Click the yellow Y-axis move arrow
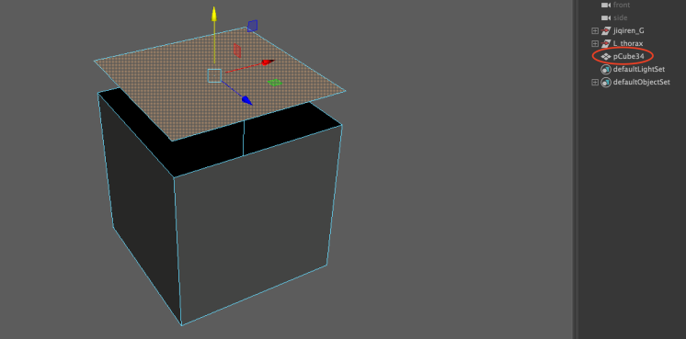 (x=214, y=14)
